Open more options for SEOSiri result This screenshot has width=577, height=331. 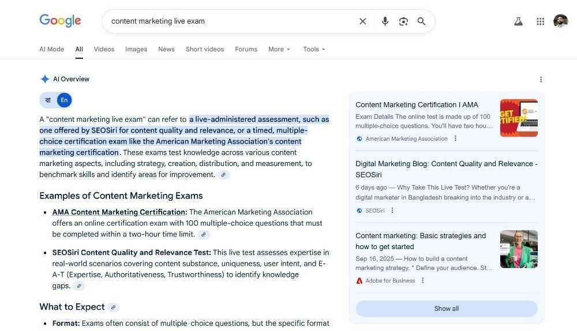tap(392, 210)
